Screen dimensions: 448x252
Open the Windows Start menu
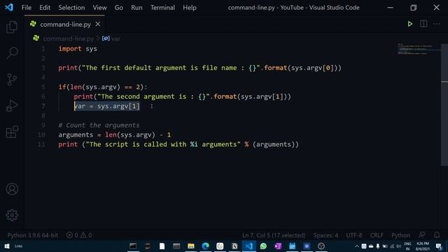7,246
